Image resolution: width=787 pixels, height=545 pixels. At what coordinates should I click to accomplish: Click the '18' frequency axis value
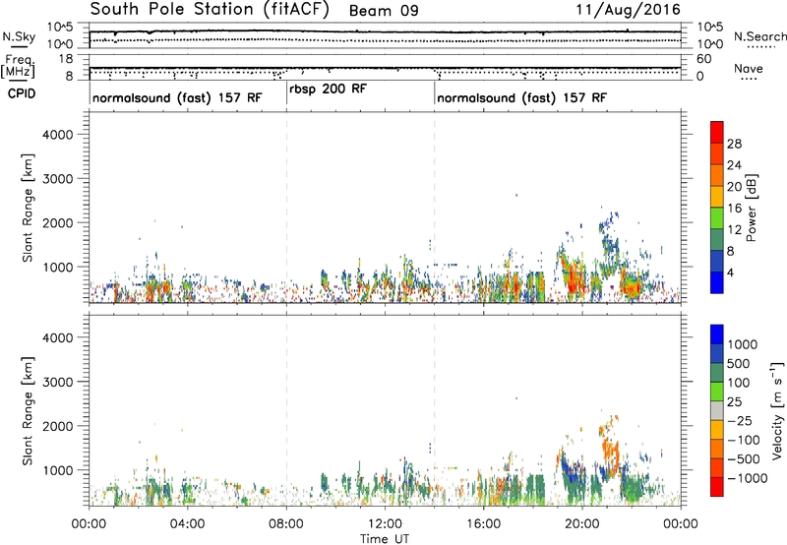click(65, 59)
